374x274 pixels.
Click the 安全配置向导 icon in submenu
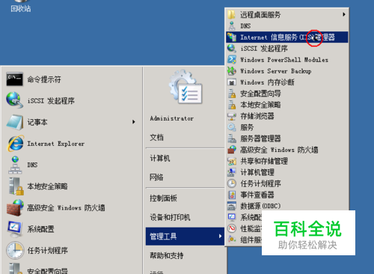click(232, 94)
